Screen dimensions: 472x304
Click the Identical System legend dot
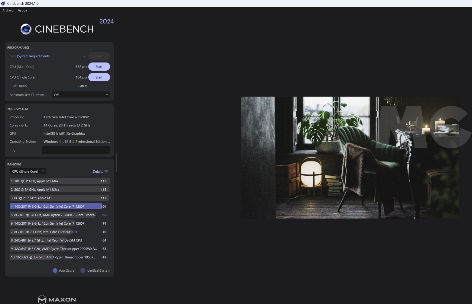(x=83, y=270)
